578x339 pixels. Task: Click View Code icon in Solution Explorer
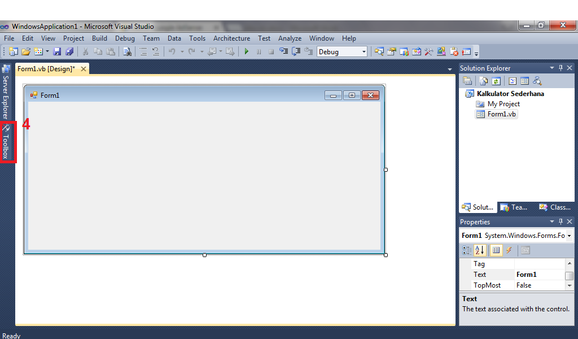tap(512, 81)
